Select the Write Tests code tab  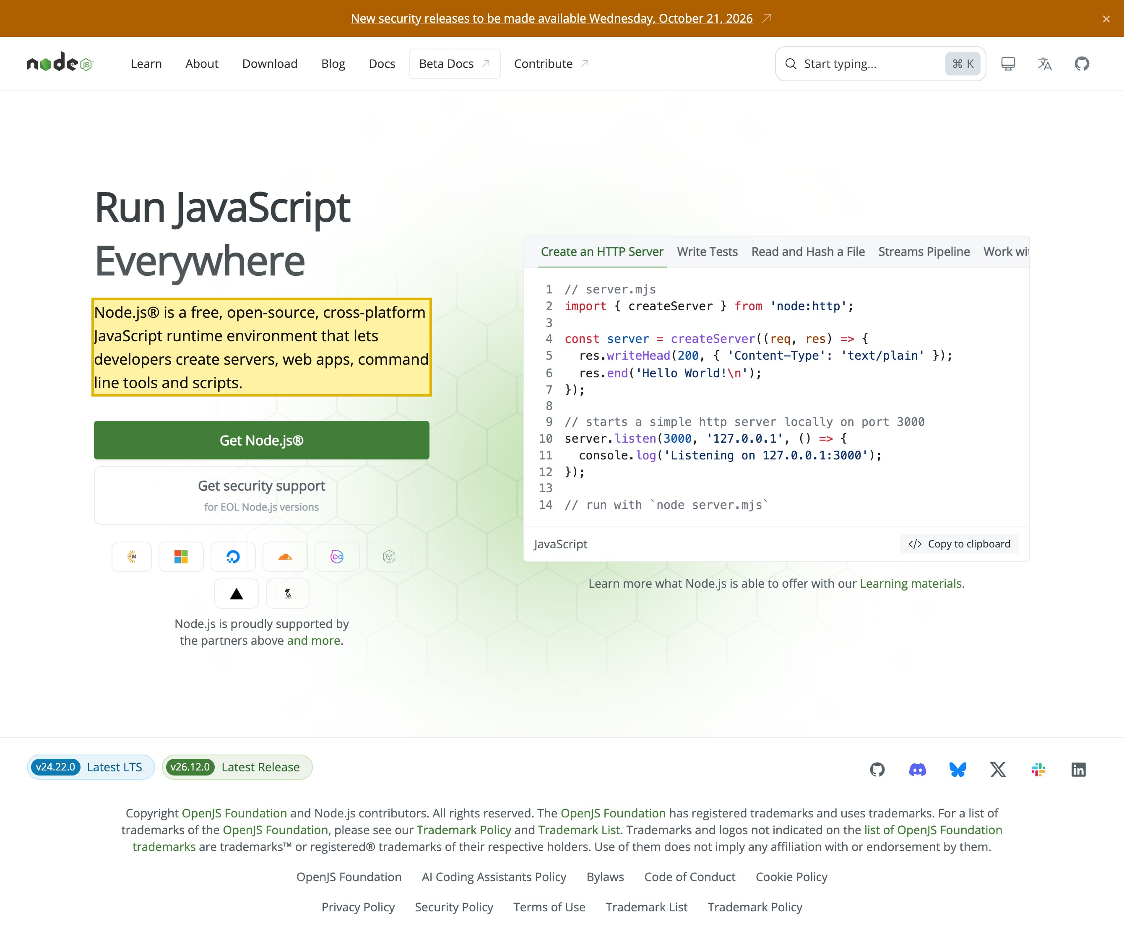coord(707,252)
